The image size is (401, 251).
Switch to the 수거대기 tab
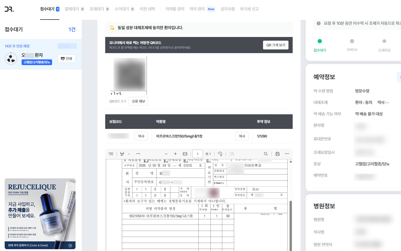click(124, 9)
